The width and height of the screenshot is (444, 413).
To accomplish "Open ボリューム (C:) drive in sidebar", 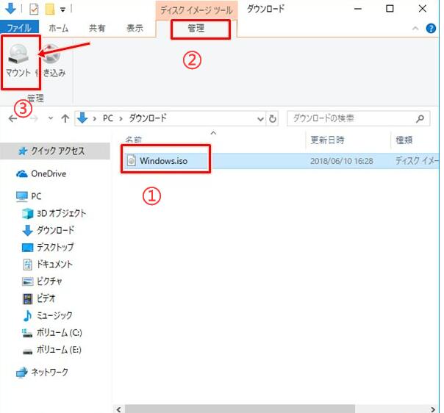I will pyautogui.click(x=51, y=333).
